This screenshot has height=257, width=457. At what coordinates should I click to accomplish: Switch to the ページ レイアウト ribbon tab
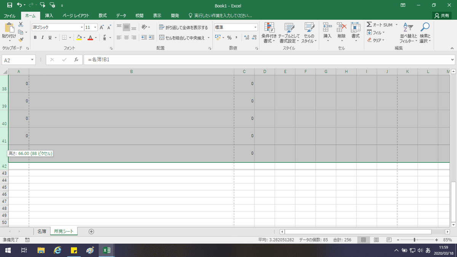pyautogui.click(x=76, y=16)
